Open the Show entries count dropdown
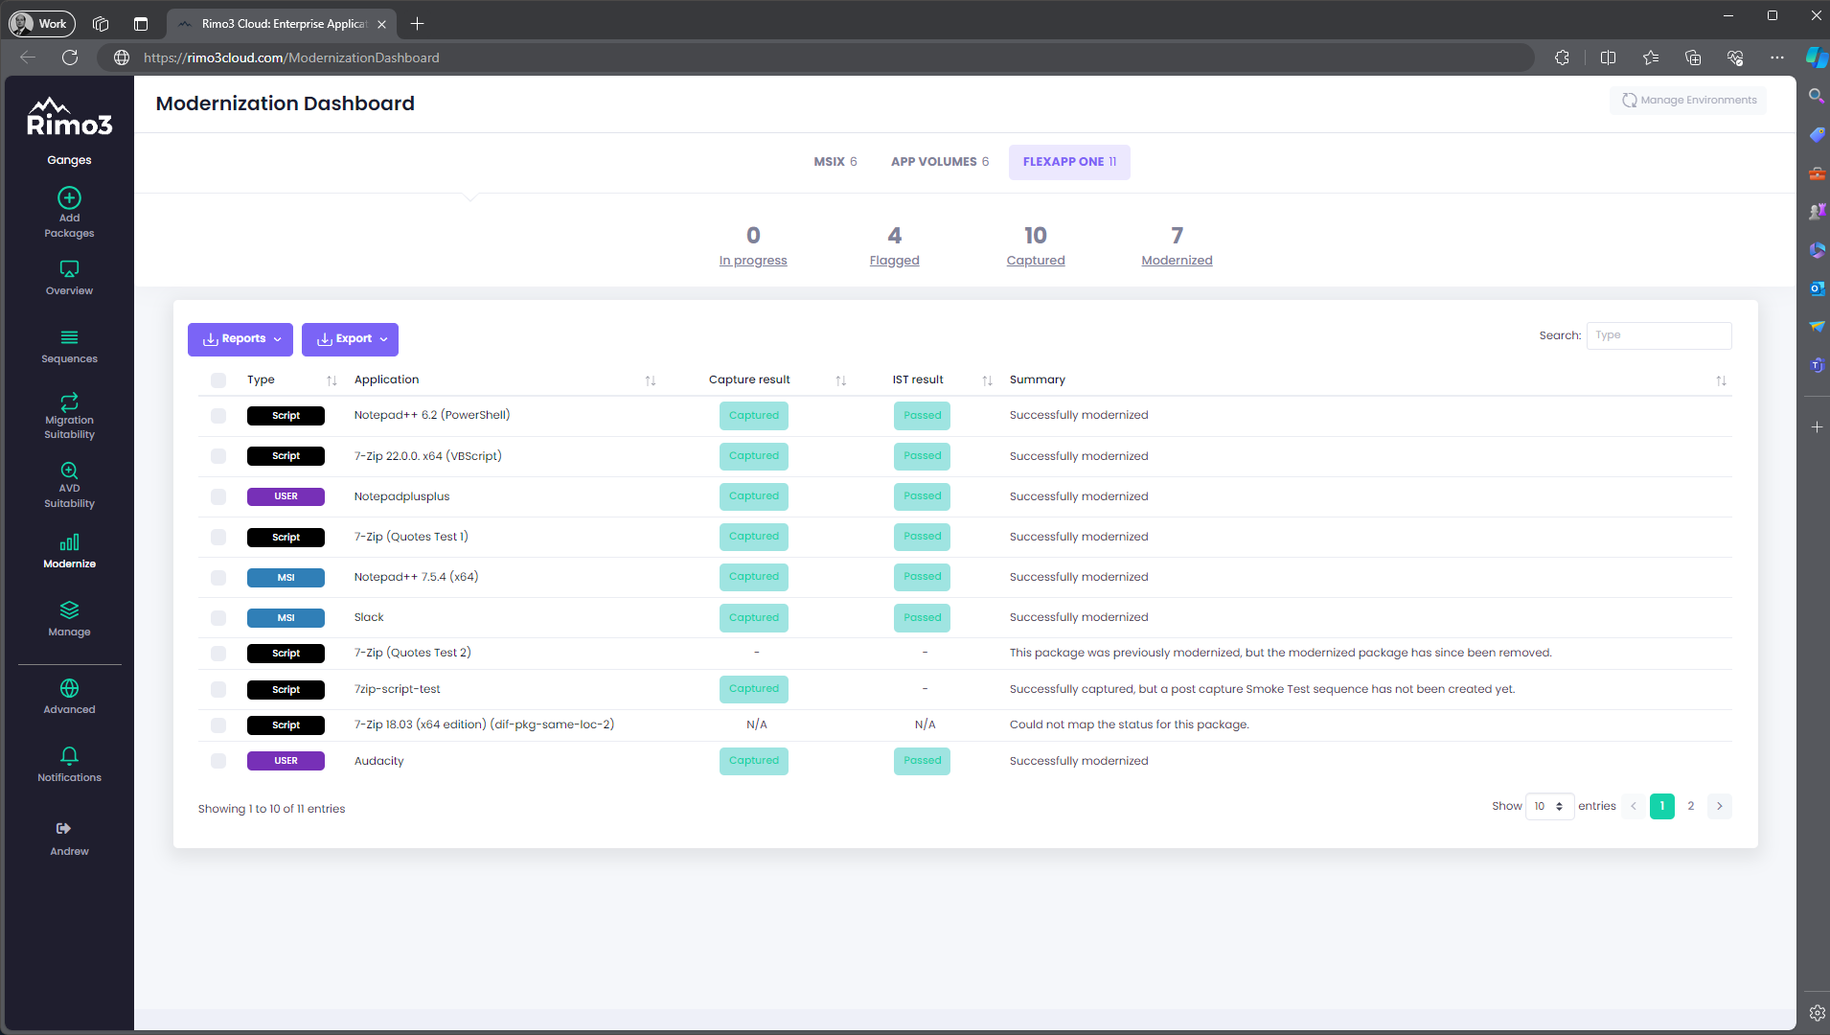Viewport: 1830px width, 1035px height. pyautogui.click(x=1548, y=807)
